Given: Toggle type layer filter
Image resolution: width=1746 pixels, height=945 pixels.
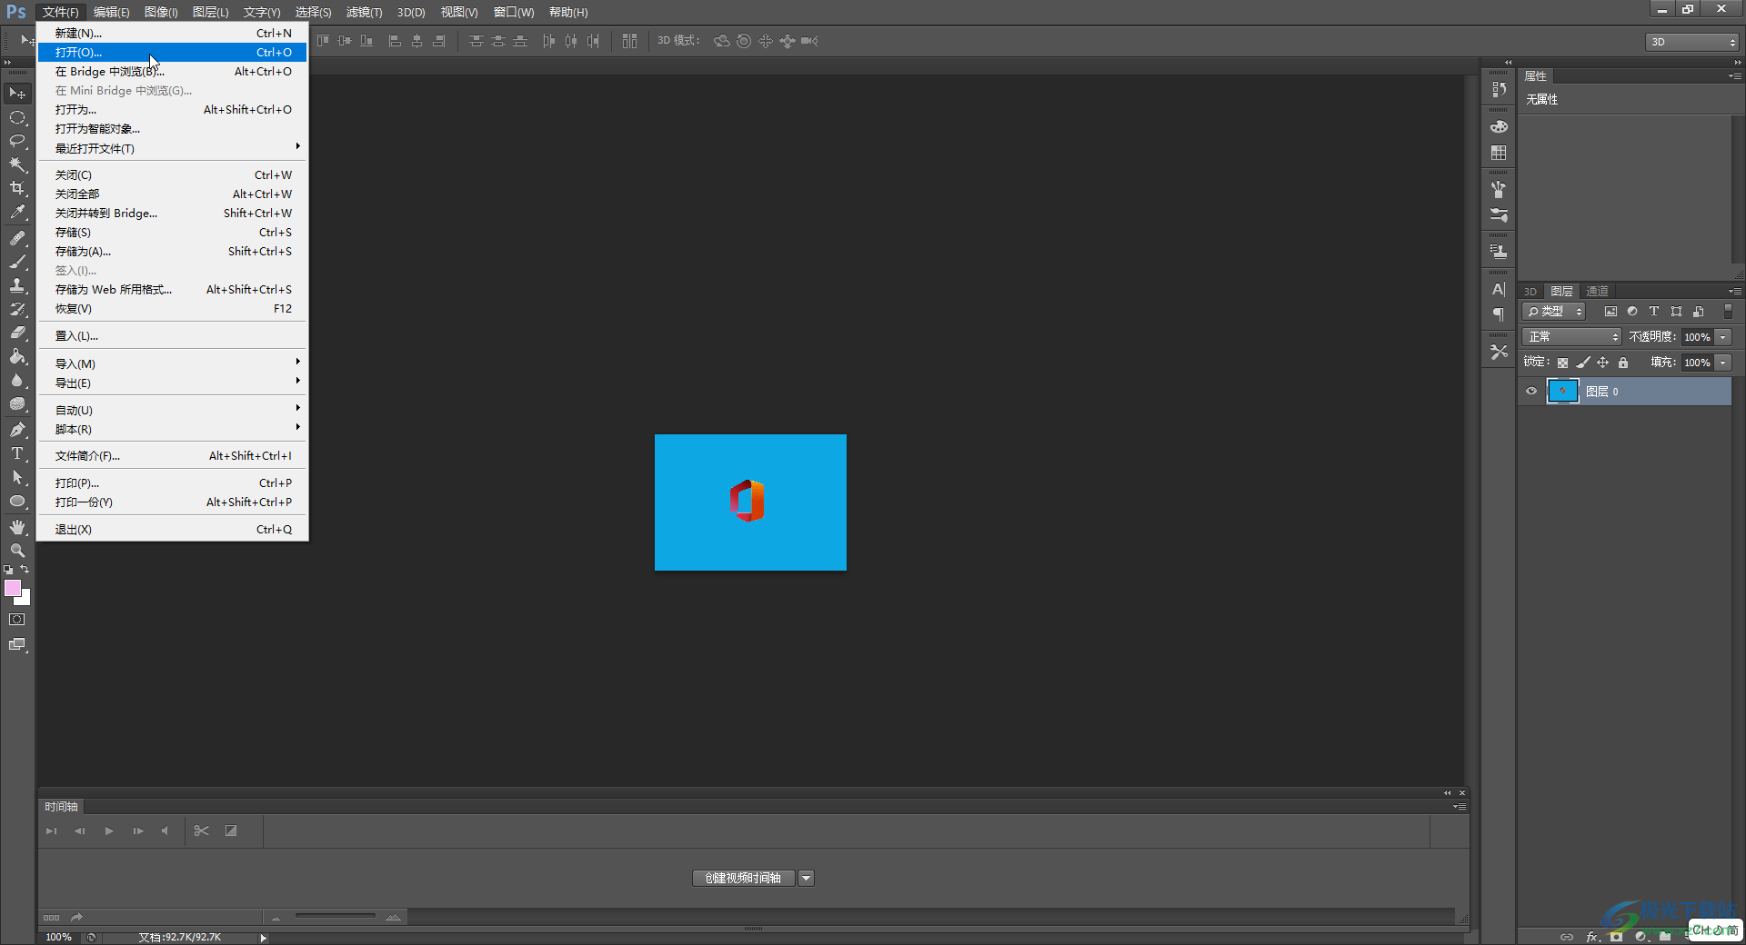Looking at the screenshot, I should coord(1654,312).
